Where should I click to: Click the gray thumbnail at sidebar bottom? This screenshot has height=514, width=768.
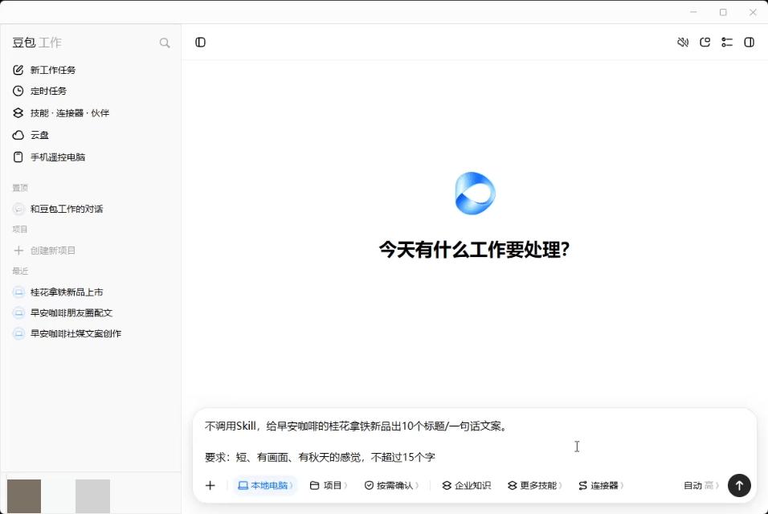pyautogui.click(x=92, y=496)
